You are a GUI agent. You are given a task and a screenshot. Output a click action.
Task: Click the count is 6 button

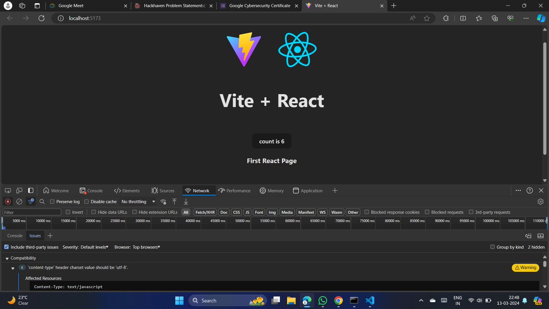tap(272, 141)
